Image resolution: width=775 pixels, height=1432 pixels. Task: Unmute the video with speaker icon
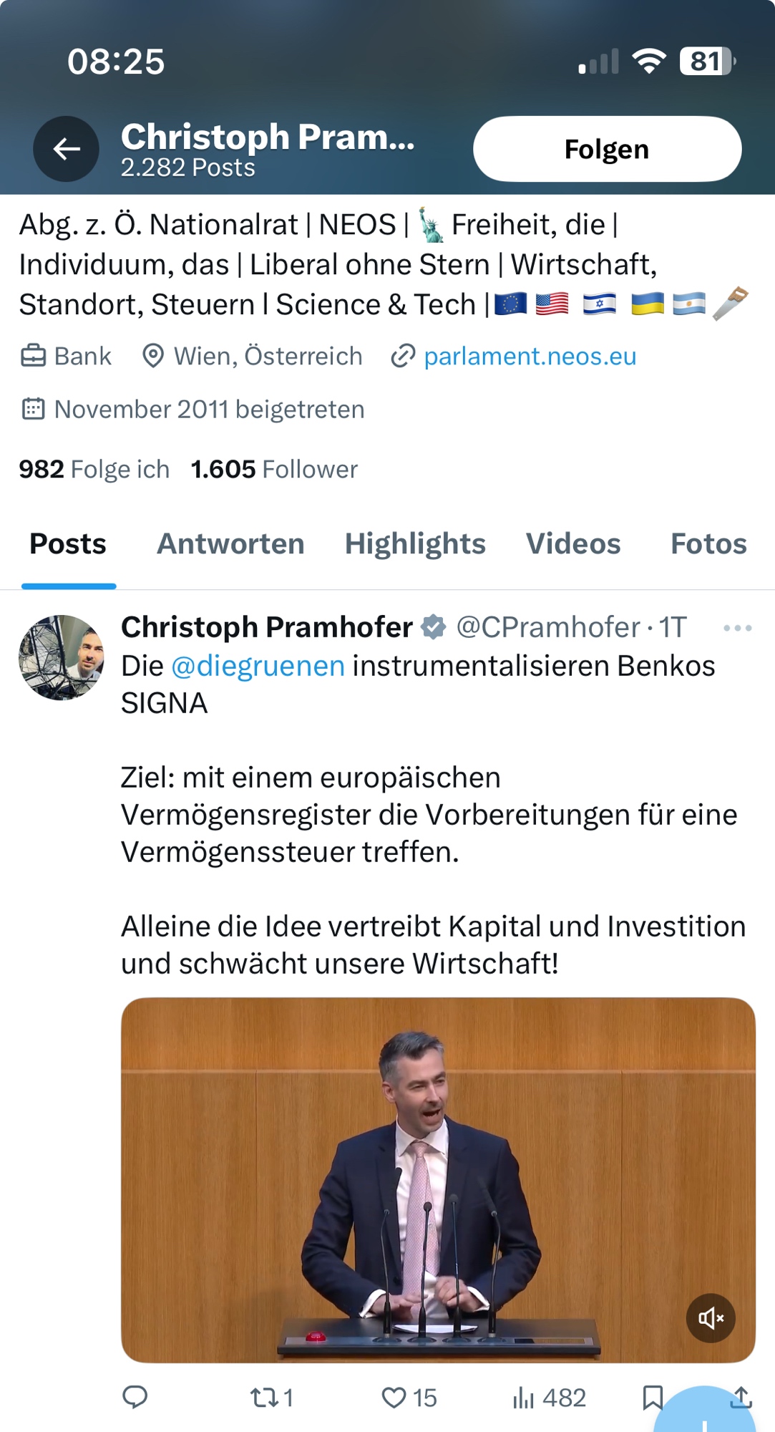point(711,1317)
